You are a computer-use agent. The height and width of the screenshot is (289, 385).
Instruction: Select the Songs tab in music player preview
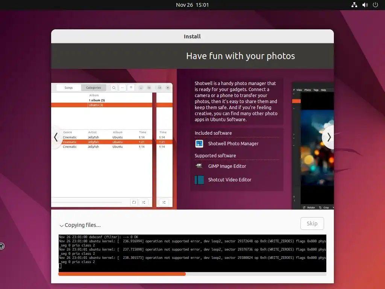coord(68,87)
